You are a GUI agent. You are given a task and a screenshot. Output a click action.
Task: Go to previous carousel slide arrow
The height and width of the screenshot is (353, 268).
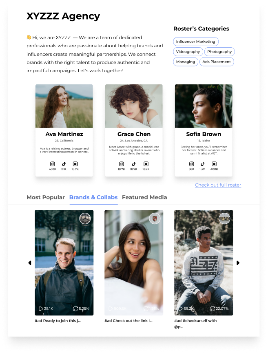point(29,263)
